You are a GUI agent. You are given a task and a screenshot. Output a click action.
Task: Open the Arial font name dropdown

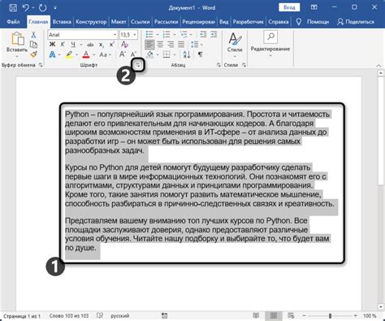[x=115, y=35]
